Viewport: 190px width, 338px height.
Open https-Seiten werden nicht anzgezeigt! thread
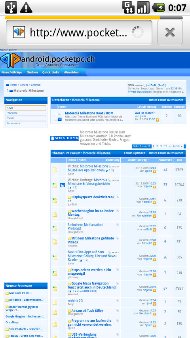(x=89, y=272)
